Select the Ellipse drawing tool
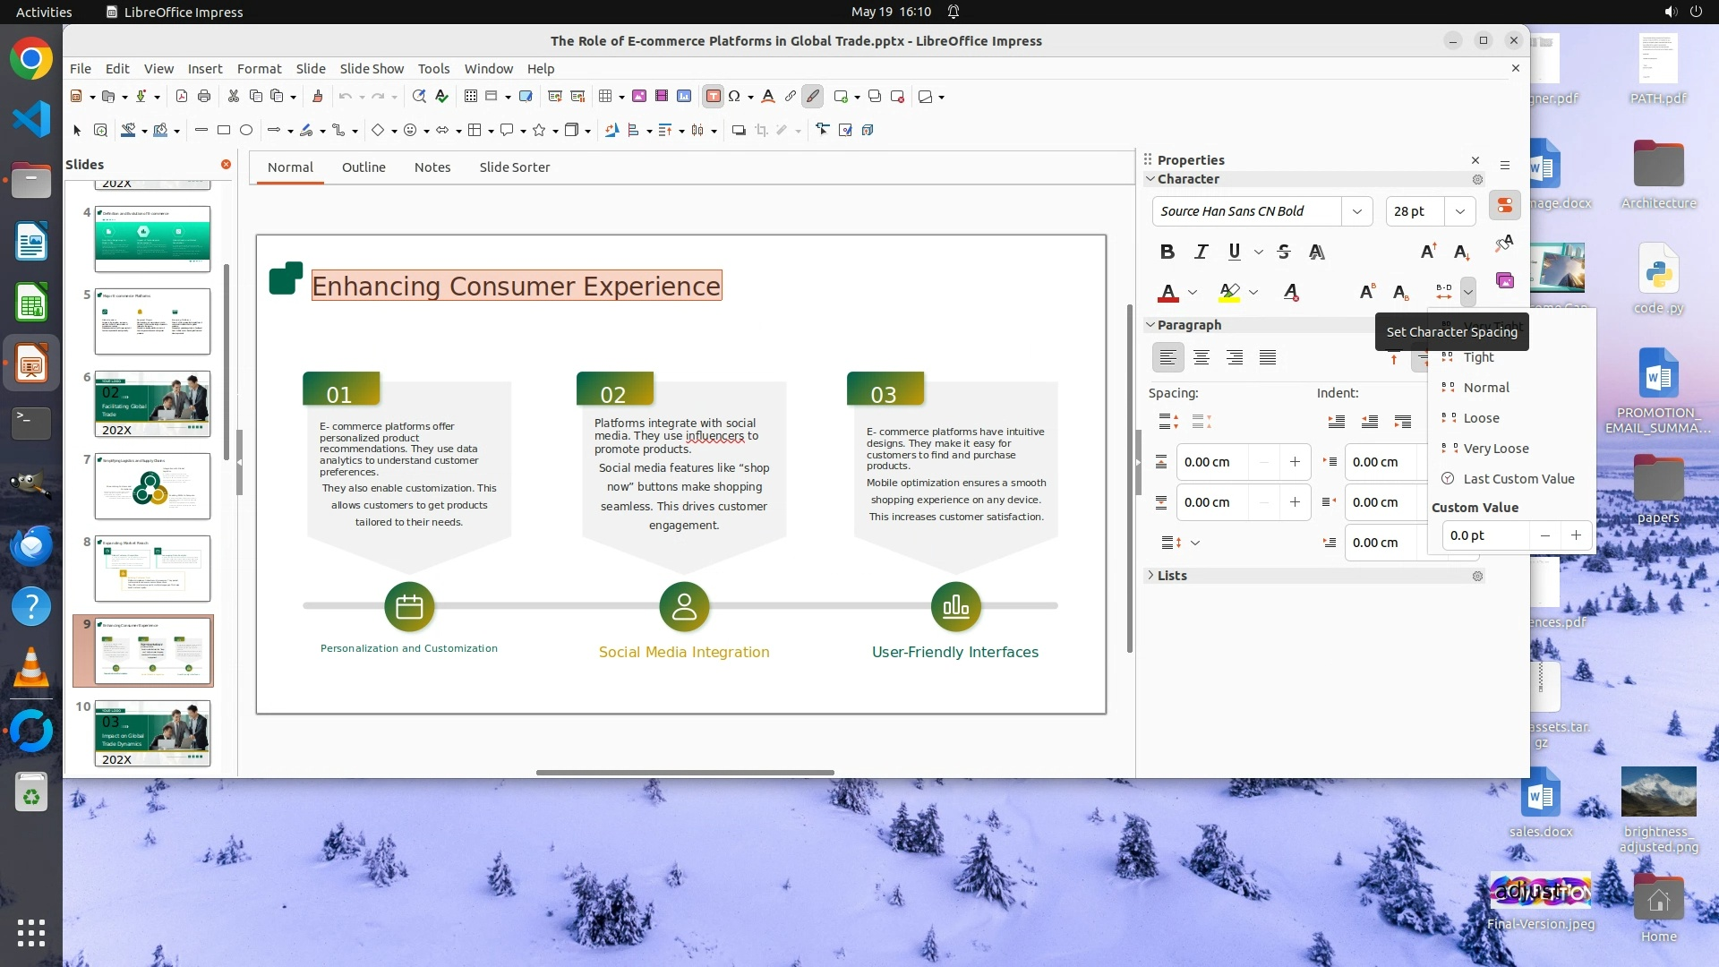Image resolution: width=1719 pixels, height=967 pixels. [x=246, y=130]
